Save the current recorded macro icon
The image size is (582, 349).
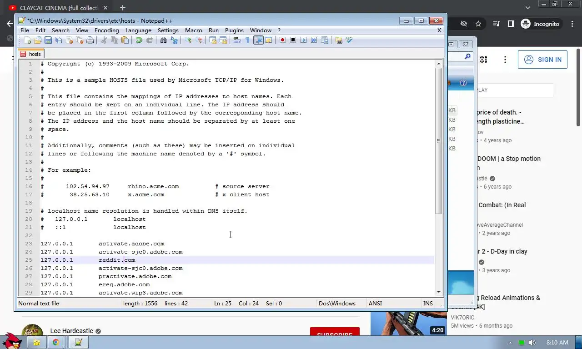point(324,40)
